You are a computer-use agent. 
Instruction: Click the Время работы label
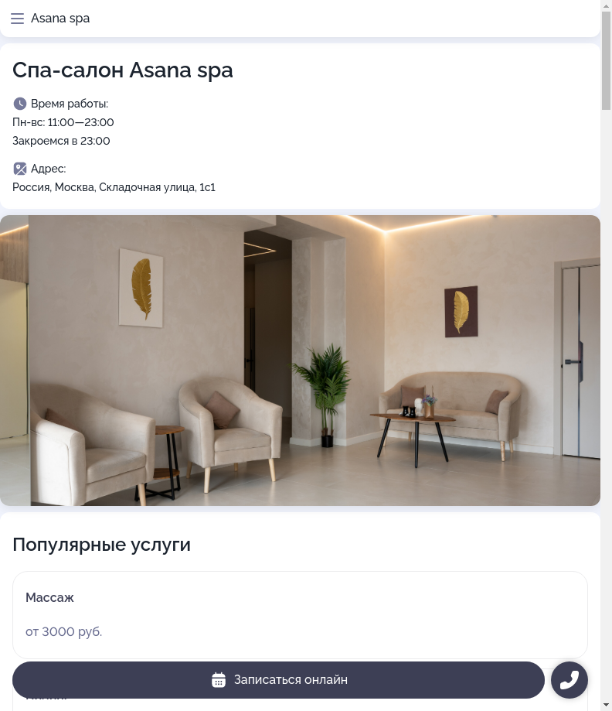click(x=70, y=104)
